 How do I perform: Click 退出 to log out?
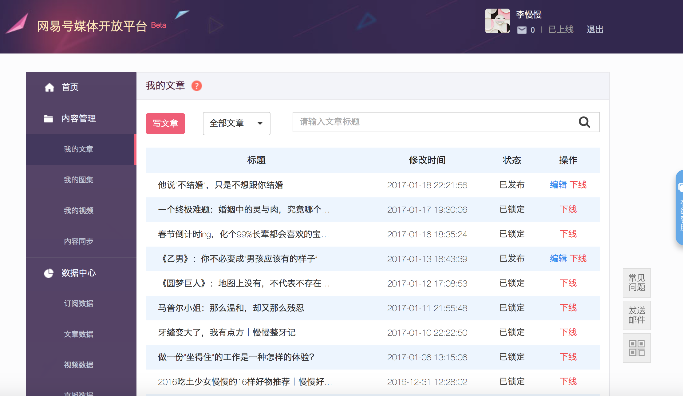pyautogui.click(x=595, y=30)
